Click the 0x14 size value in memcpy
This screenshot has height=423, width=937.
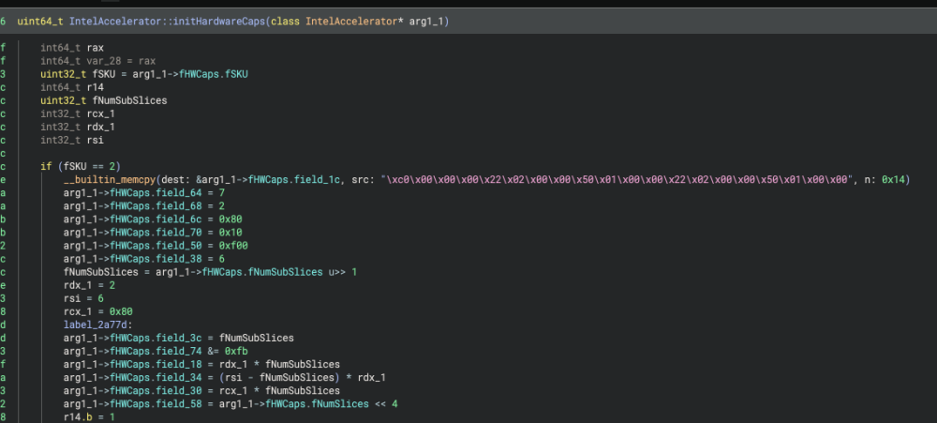(x=893, y=179)
